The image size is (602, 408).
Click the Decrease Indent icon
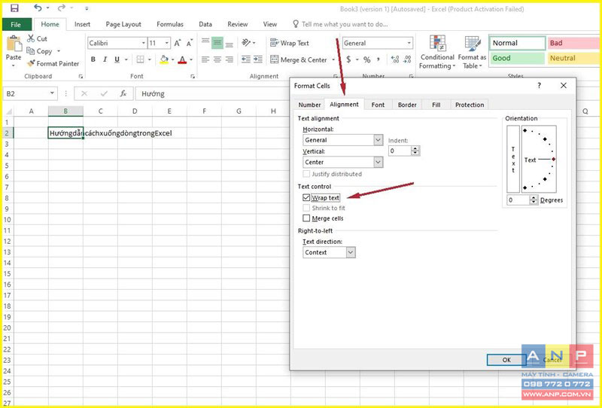[246, 59]
